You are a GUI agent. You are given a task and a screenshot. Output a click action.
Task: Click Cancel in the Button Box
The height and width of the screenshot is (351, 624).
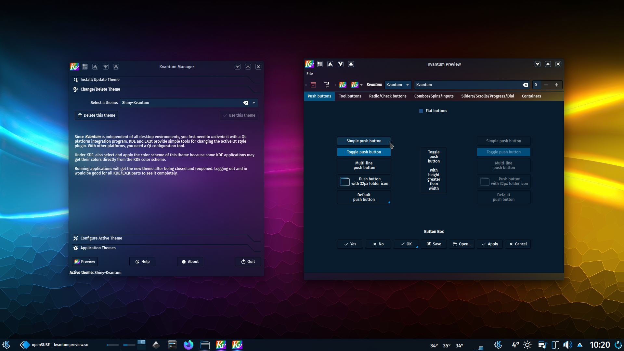point(518,244)
